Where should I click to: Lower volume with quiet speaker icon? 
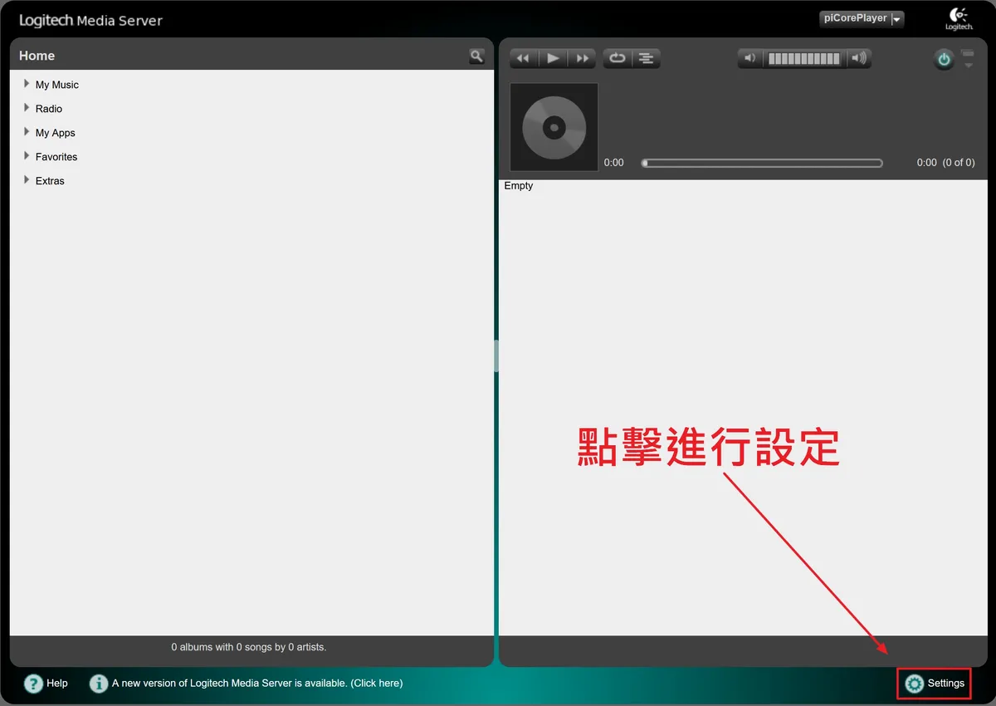coord(750,58)
